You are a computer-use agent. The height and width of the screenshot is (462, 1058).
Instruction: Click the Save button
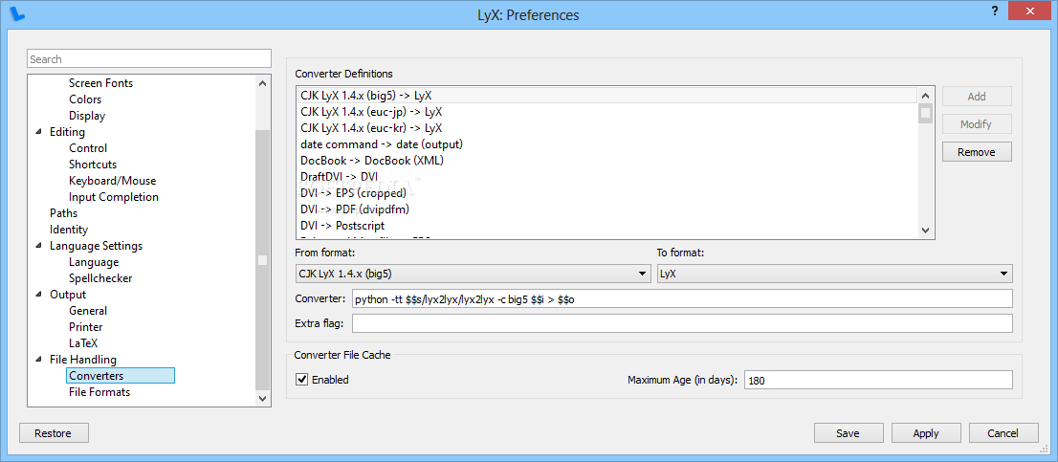tap(849, 433)
